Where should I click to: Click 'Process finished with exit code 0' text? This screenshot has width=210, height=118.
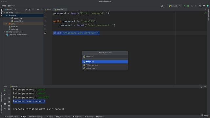38,109
